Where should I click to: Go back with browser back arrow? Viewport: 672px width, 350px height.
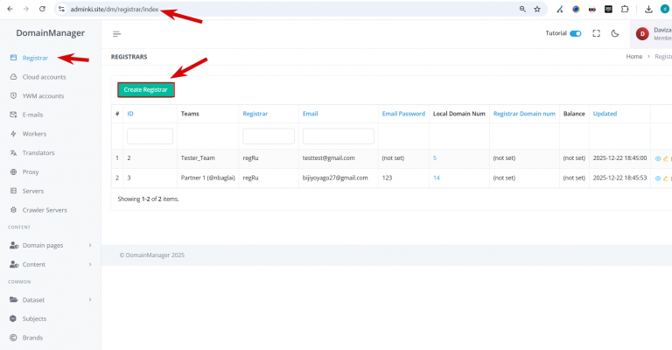tap(10, 9)
